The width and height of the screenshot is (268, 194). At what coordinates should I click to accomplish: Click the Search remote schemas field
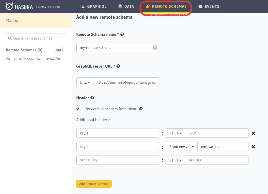coord(36,38)
